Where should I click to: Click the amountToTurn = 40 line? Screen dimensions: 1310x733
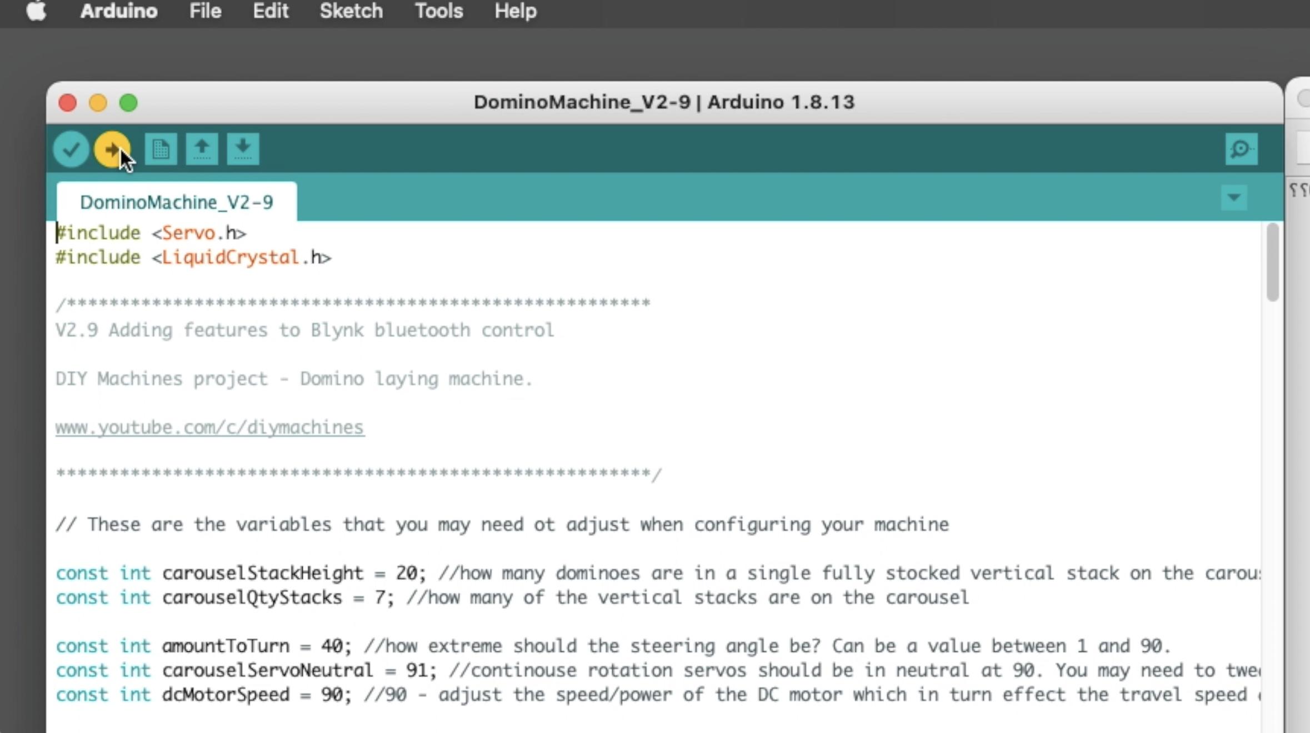point(613,646)
